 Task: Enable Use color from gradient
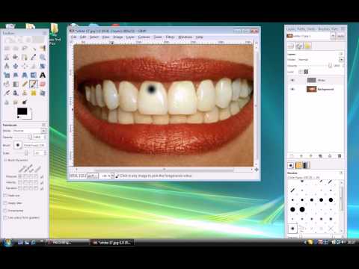pyautogui.click(x=5, y=217)
